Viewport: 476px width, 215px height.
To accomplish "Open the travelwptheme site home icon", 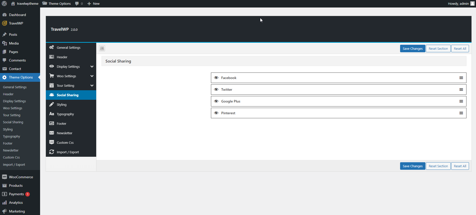I will [13, 3].
